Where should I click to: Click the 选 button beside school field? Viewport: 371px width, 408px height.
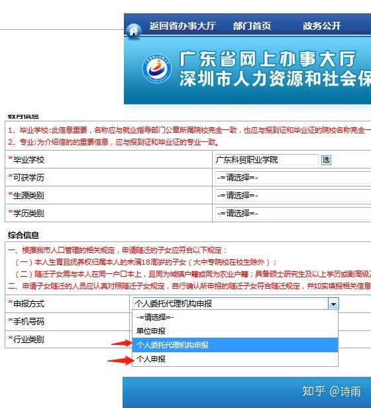pos(326,159)
